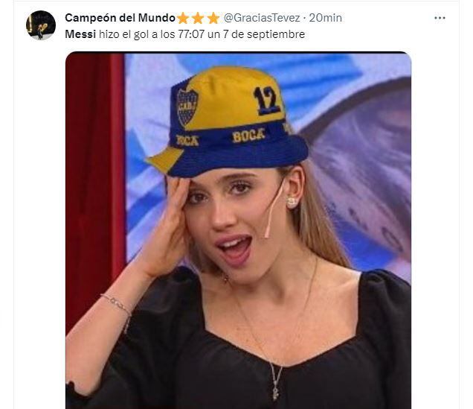Click the headset microphone in the photo
The image size is (473, 409).
click(274, 210)
